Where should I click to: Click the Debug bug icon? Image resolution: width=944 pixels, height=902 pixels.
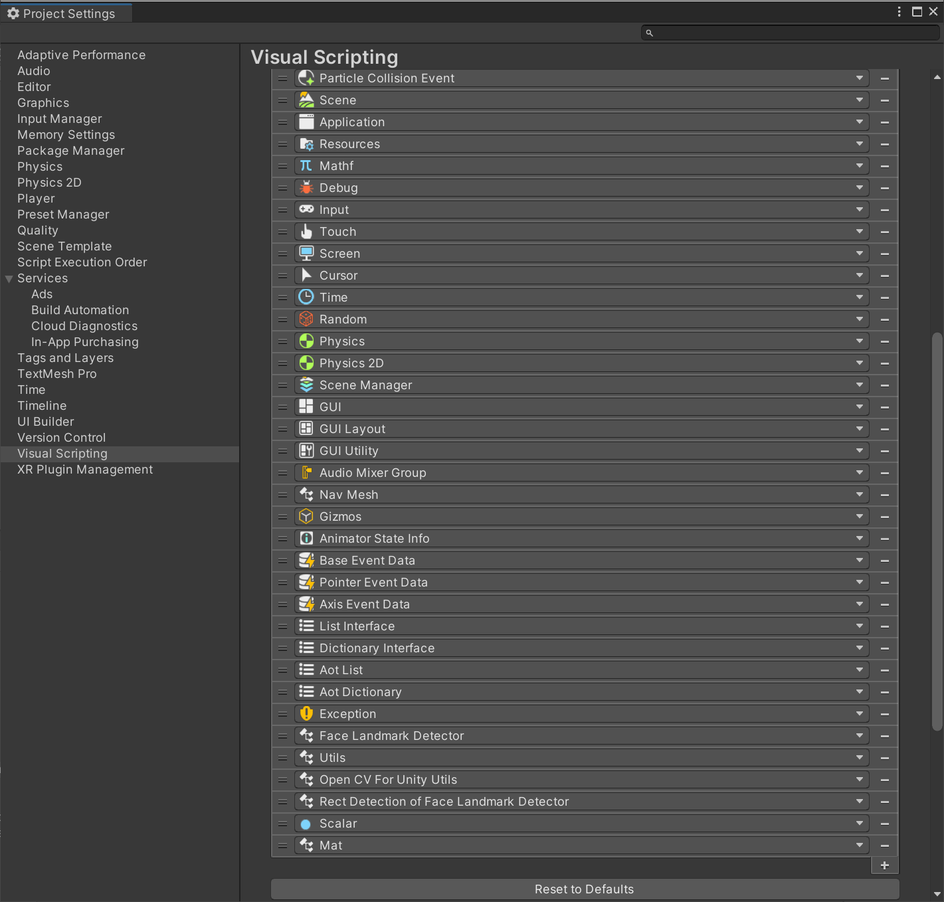pos(306,188)
